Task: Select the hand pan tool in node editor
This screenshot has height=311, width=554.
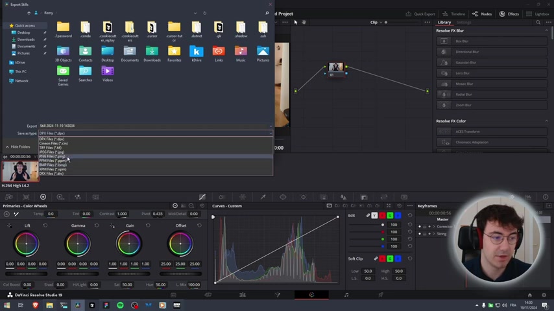Action: click(304, 22)
